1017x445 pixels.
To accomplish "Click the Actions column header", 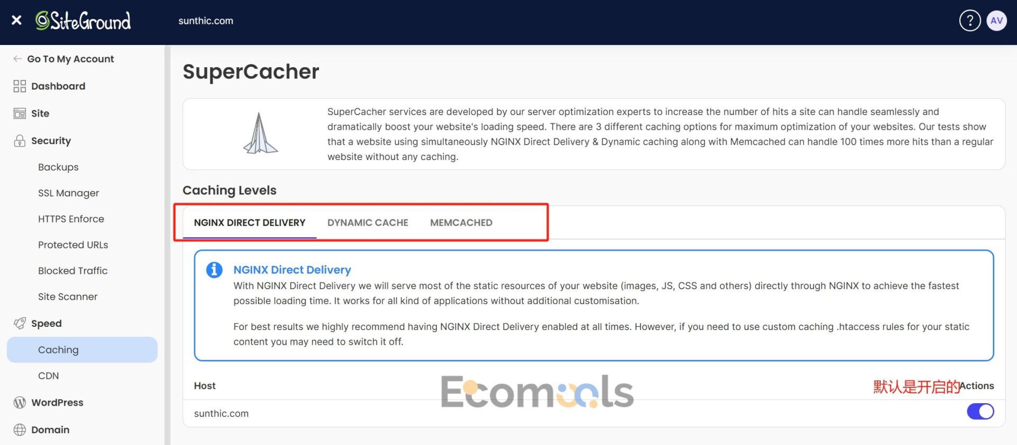I will pos(977,386).
